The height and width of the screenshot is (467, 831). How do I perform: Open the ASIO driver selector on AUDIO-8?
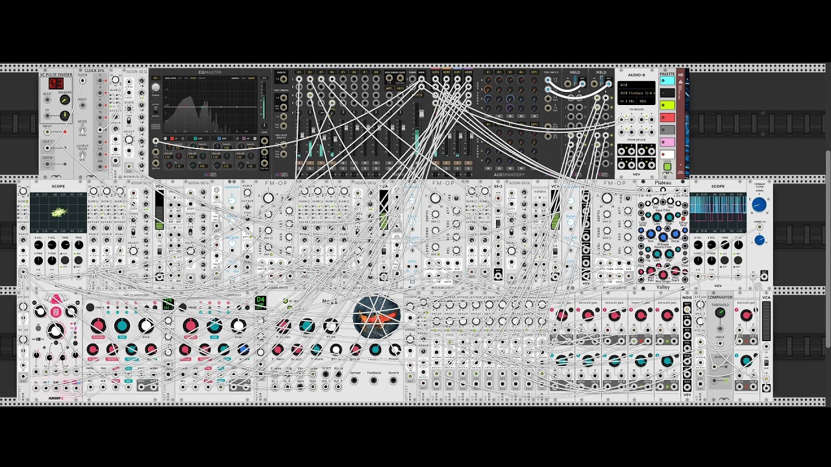pyautogui.click(x=636, y=85)
